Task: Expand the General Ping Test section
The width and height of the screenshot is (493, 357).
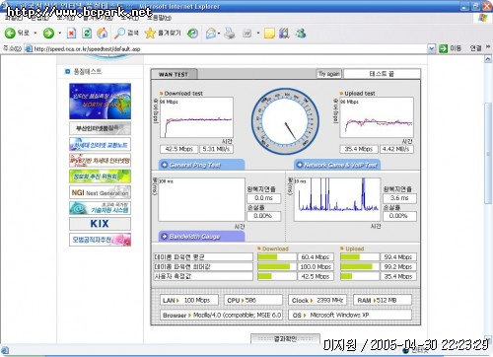Action: click(202, 165)
